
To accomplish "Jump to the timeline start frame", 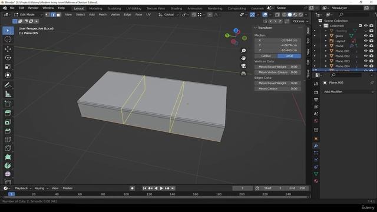I will [x=144, y=188].
